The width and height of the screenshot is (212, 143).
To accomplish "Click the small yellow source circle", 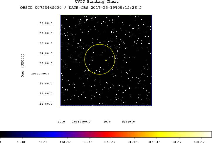I will 106,60.
